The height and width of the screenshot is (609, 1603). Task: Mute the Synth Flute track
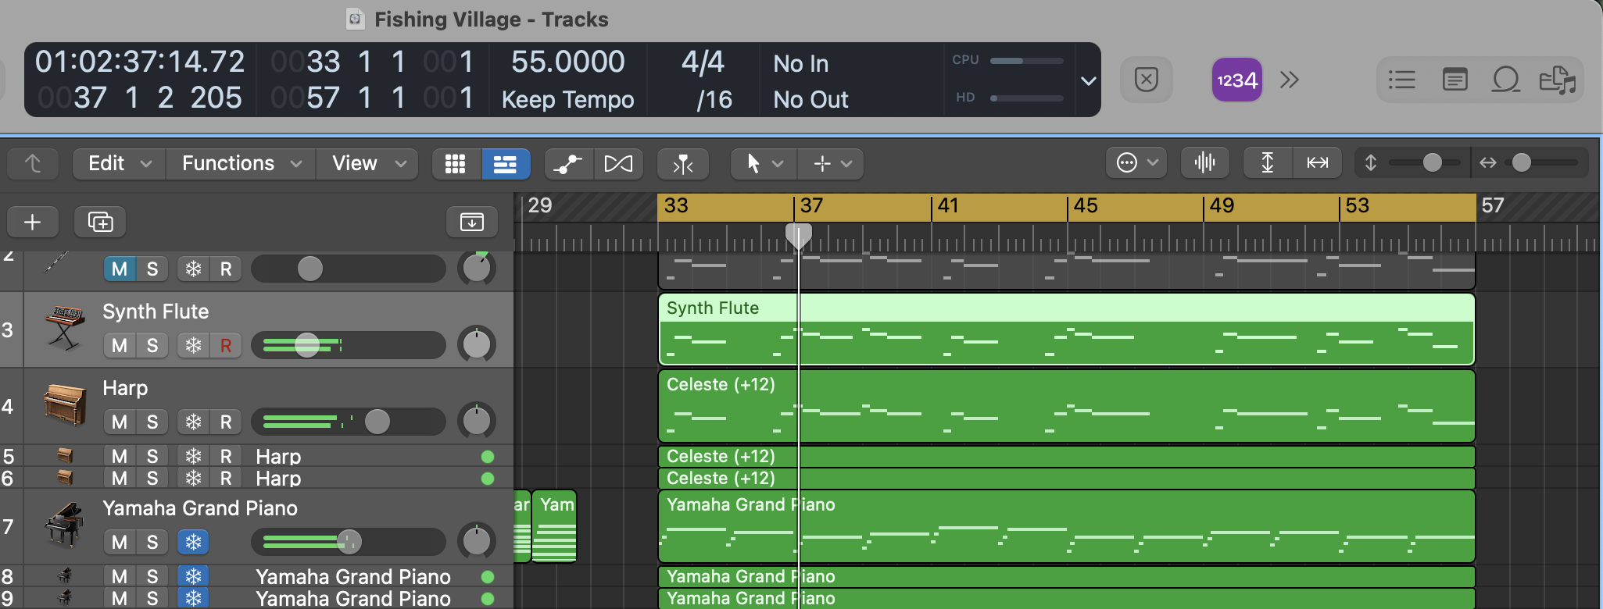point(120,345)
